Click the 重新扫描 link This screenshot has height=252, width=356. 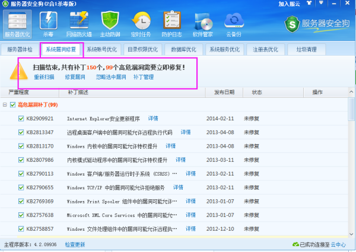click(44, 77)
